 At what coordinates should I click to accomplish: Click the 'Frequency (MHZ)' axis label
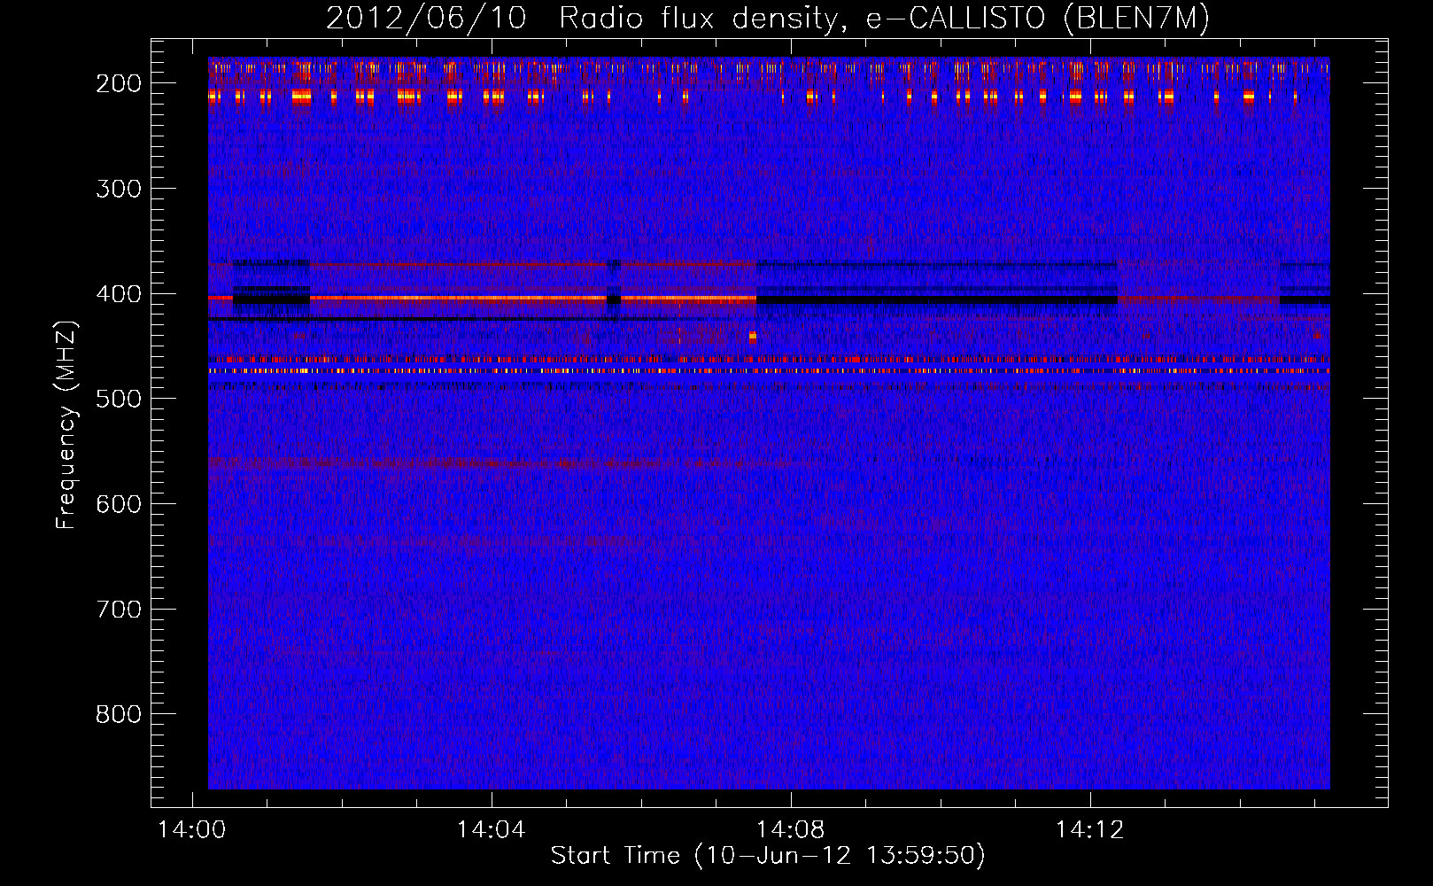[66, 424]
